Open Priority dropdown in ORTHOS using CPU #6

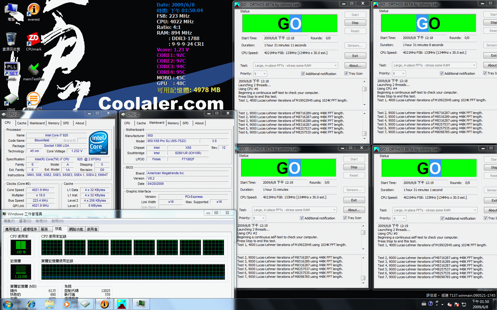coord(260,74)
